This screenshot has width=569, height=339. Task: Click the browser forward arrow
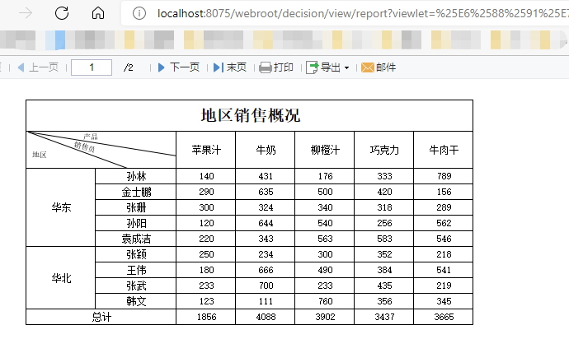click(x=26, y=13)
